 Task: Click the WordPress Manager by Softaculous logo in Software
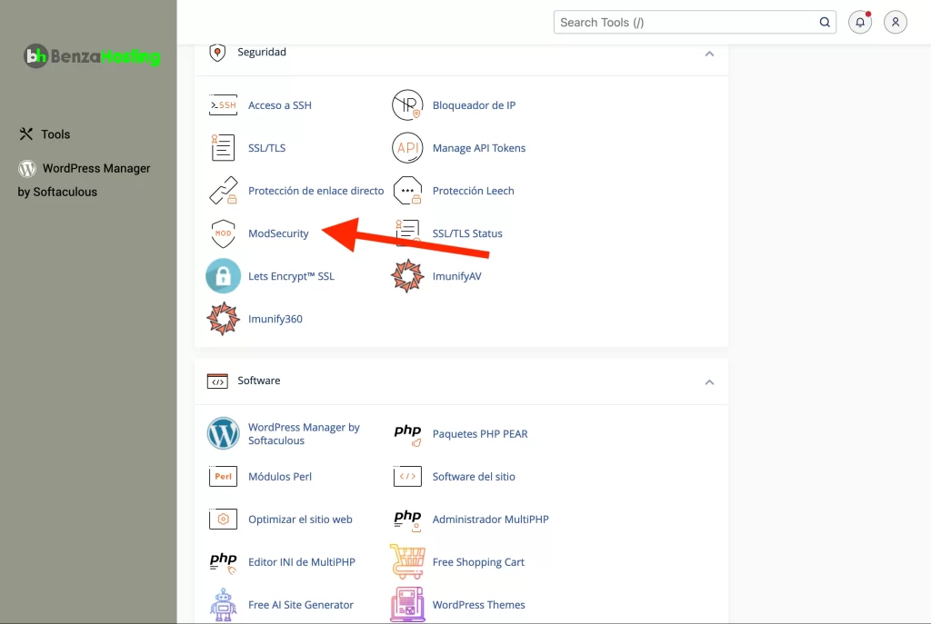click(x=224, y=433)
